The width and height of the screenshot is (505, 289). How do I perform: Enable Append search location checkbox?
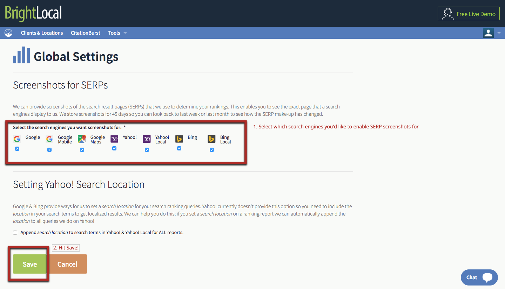[15, 233]
